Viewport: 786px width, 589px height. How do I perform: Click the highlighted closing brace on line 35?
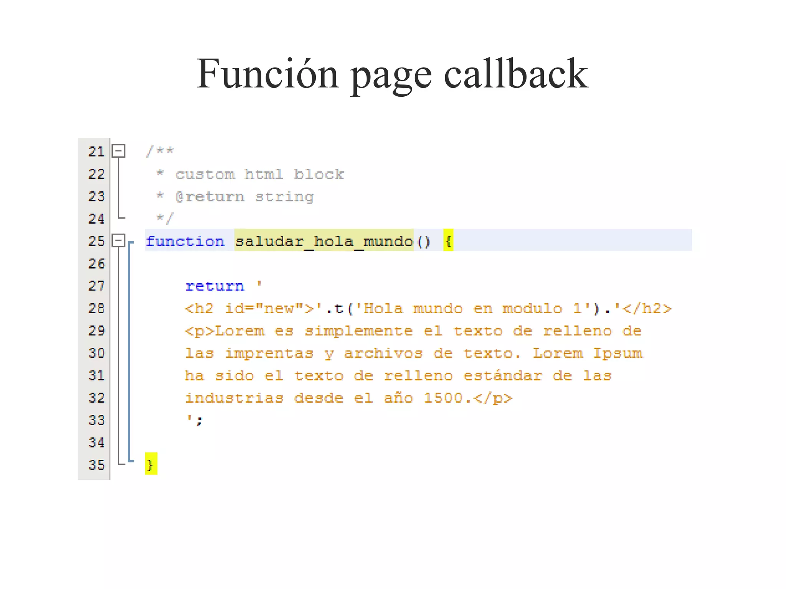(x=151, y=464)
